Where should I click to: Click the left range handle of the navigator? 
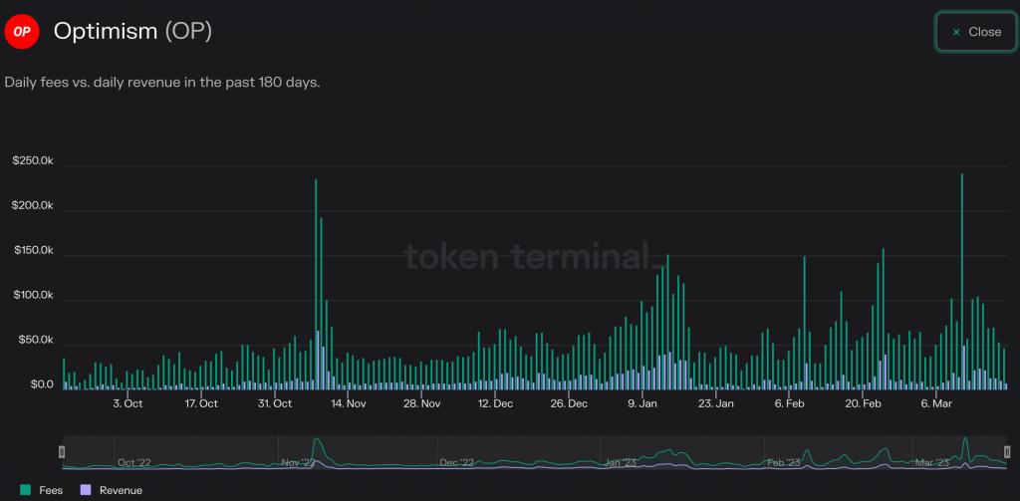tap(62, 452)
